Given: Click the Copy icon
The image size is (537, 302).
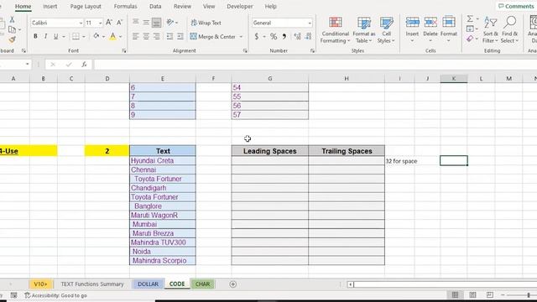Looking at the screenshot, I should (12, 29).
